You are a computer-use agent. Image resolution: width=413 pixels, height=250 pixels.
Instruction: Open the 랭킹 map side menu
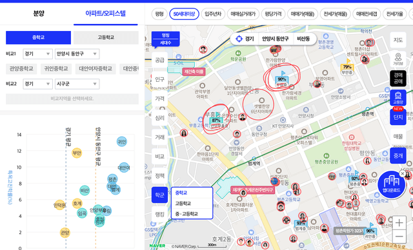159,215
